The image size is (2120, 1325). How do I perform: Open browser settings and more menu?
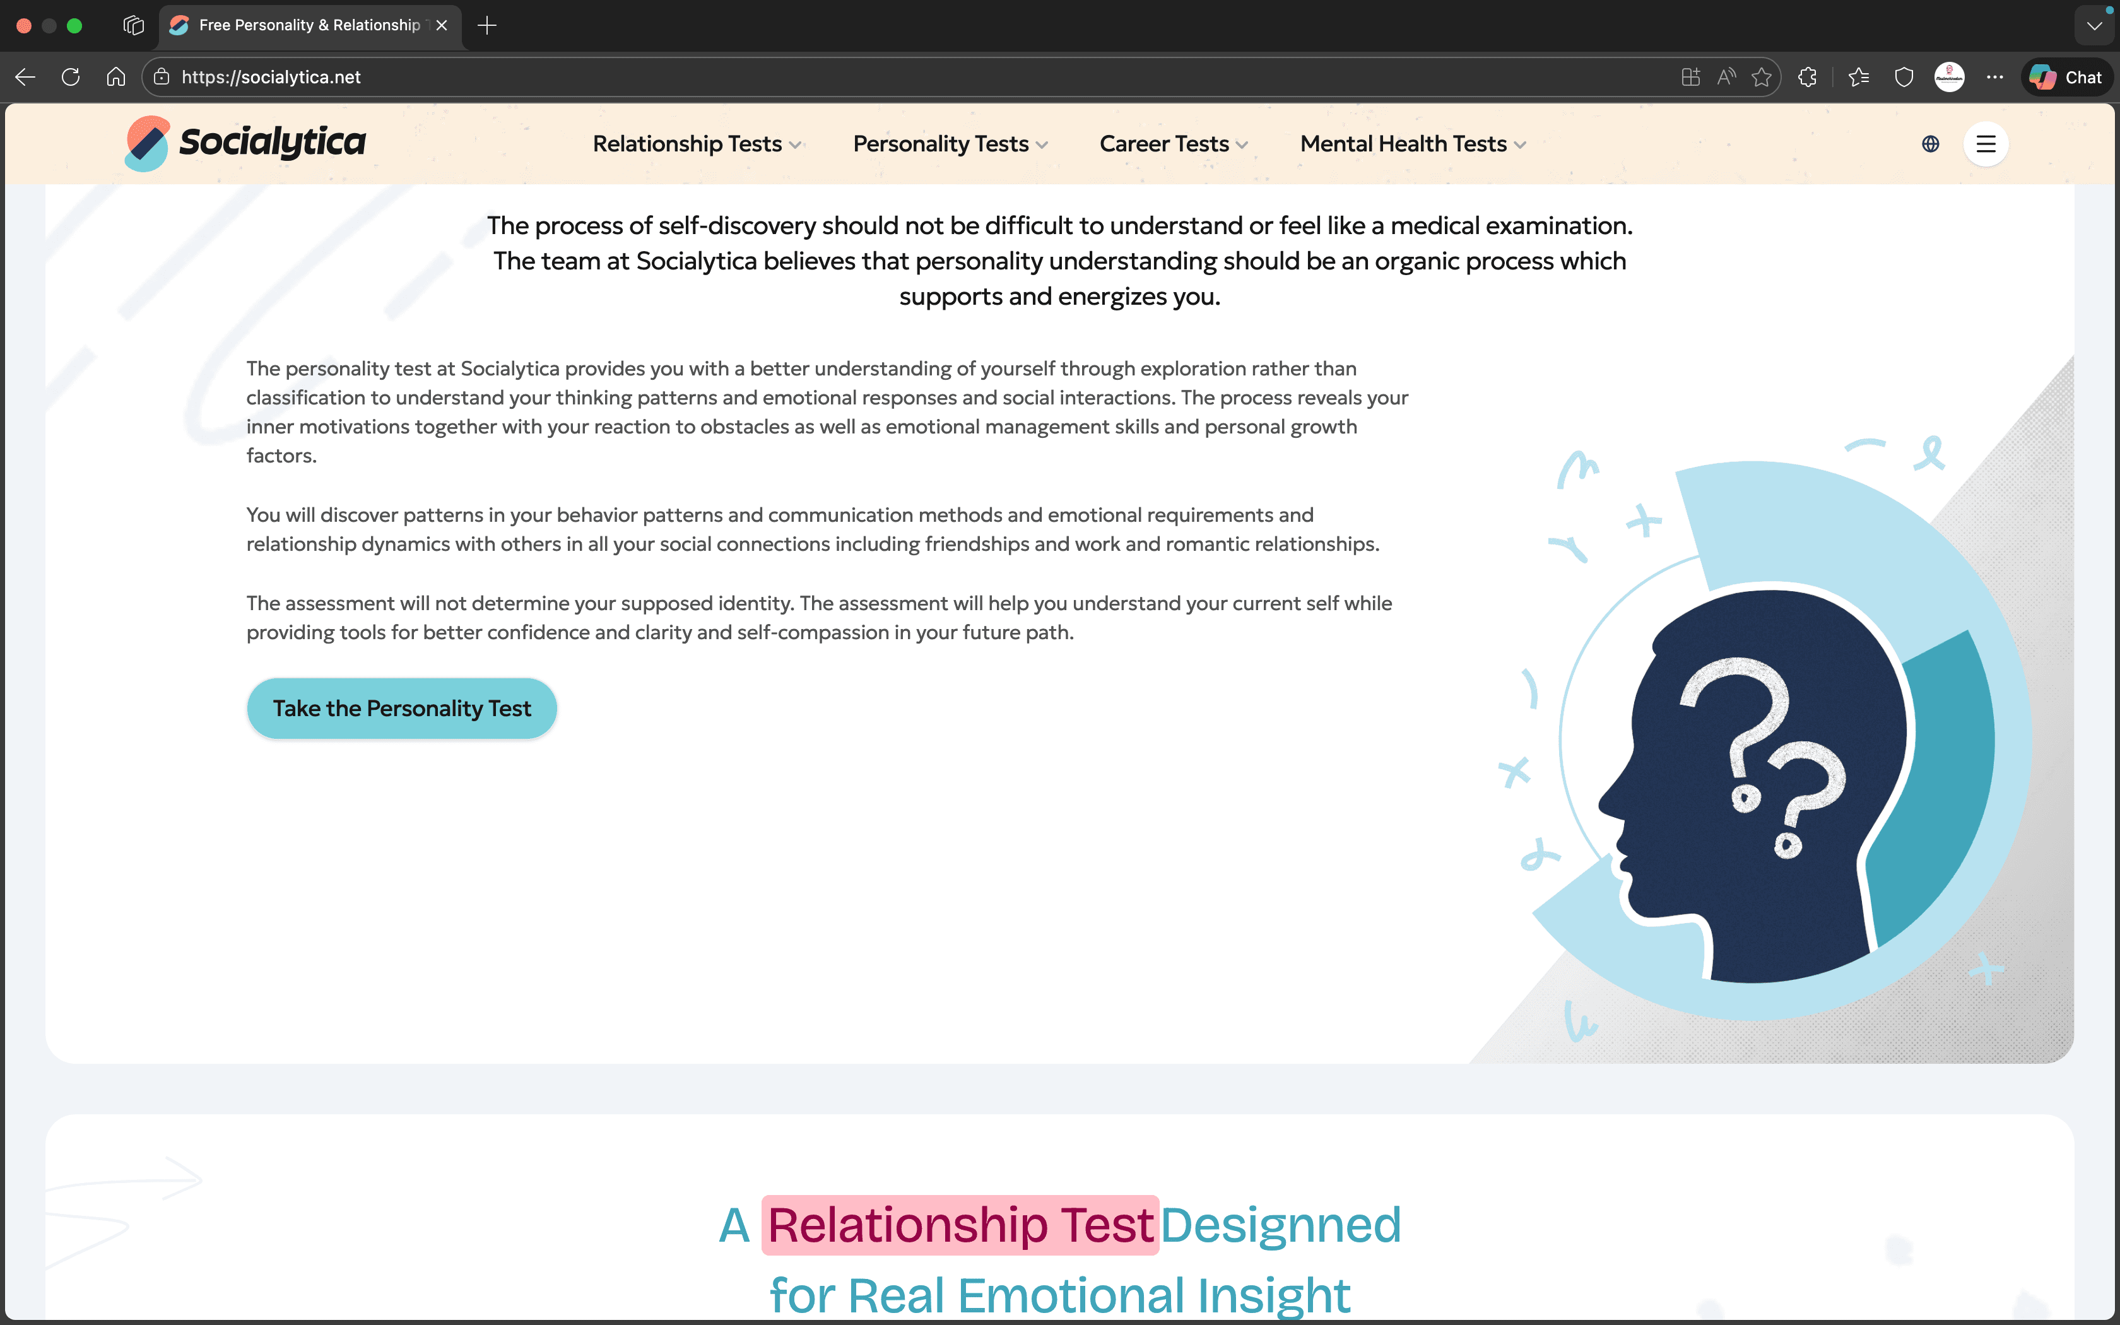(1994, 77)
